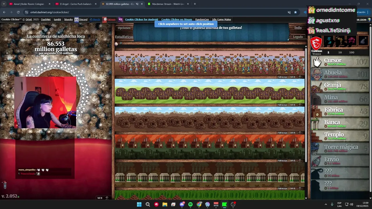Expand the system tray hidden icons
372x209 pixels.
pos(326,204)
